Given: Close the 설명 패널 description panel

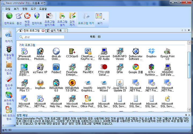Looking at the screenshot, I should tap(189, 115).
